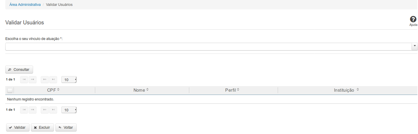Click last-page icon in bottom paginator
The height and width of the screenshot is (134, 418).
tap(53, 110)
